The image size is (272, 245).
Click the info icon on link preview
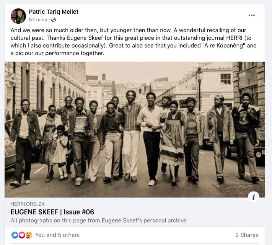click(x=253, y=197)
